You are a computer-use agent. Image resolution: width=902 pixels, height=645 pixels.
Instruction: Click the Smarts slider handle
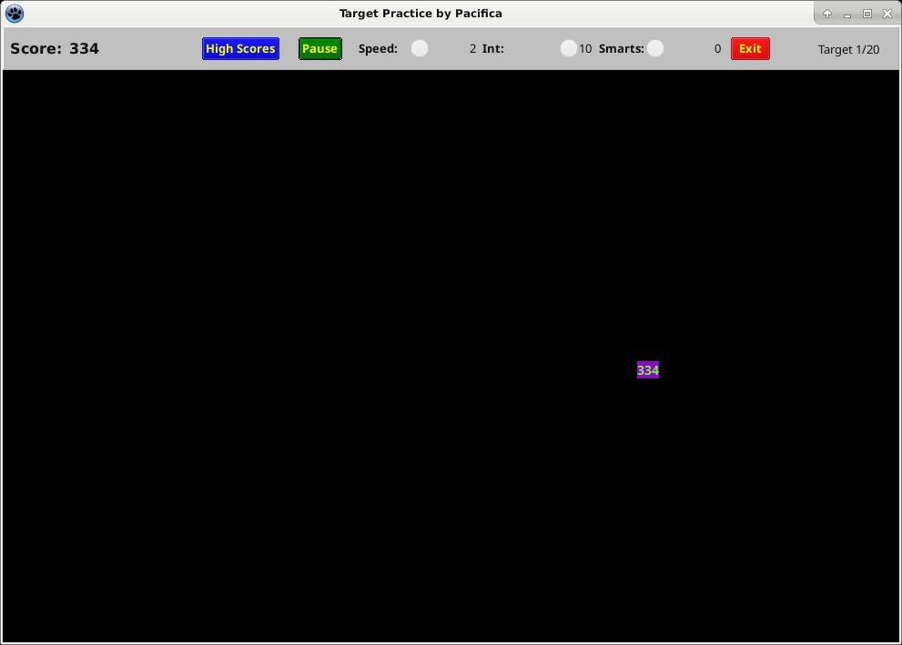(655, 48)
